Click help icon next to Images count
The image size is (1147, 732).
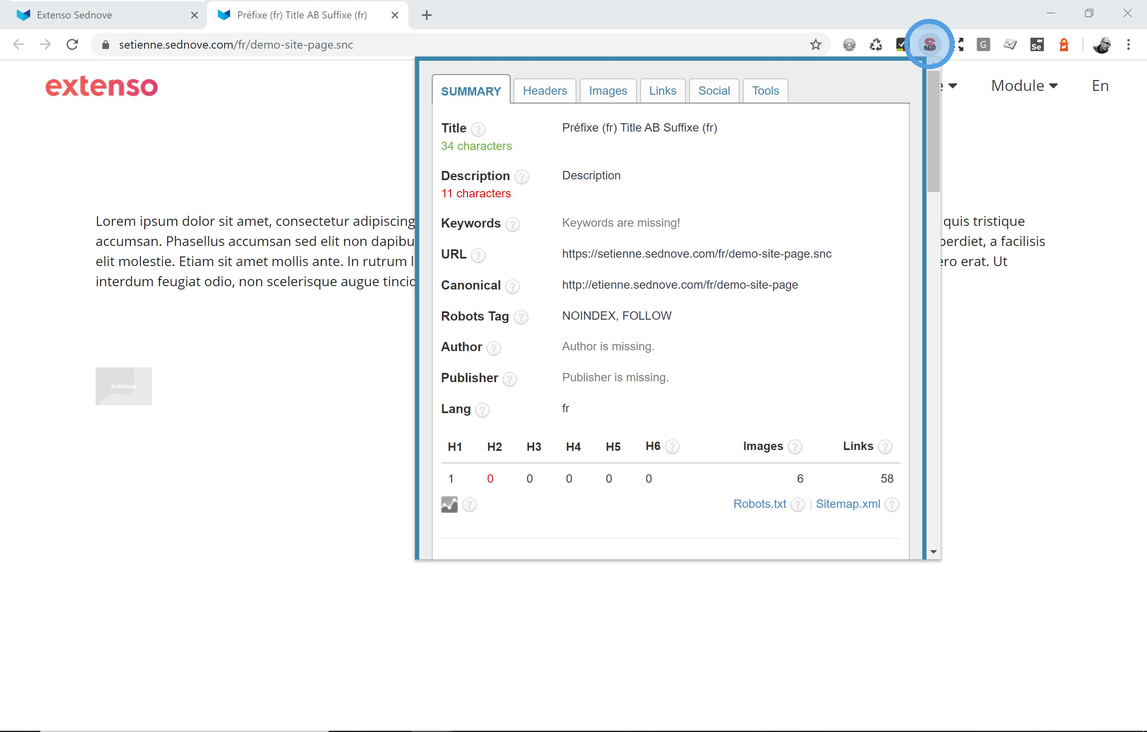tap(794, 447)
